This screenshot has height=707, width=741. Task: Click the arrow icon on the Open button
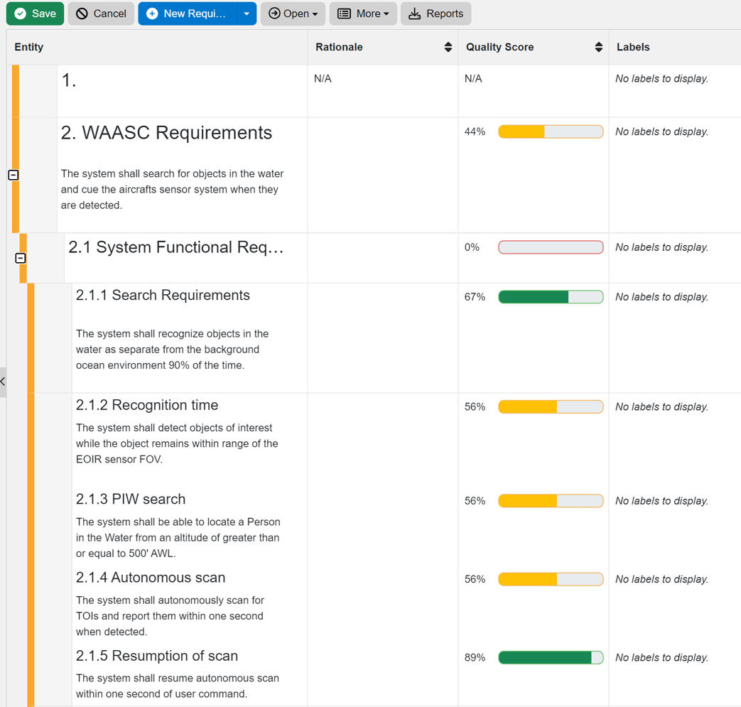click(x=276, y=14)
